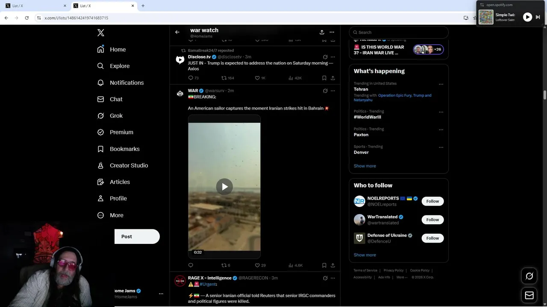
Task: Reload the browser page
Action: click(x=26, y=18)
